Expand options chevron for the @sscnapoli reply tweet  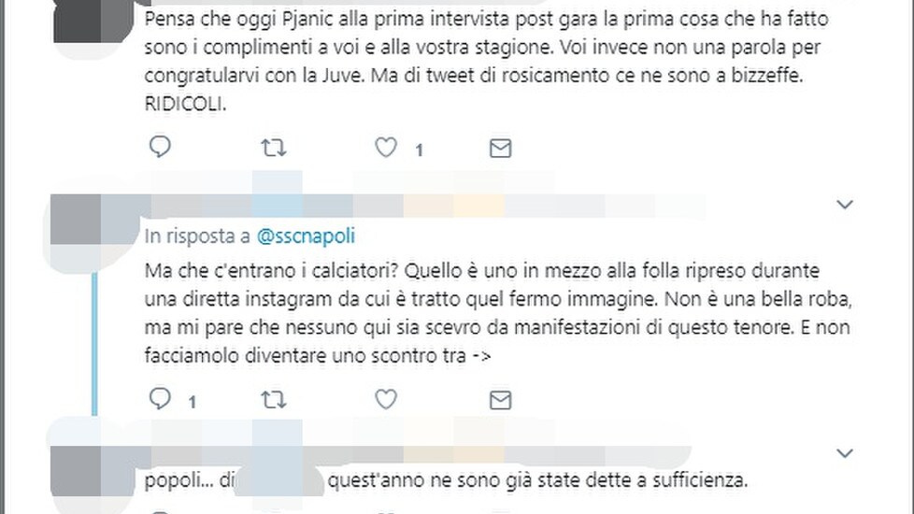[x=845, y=204]
